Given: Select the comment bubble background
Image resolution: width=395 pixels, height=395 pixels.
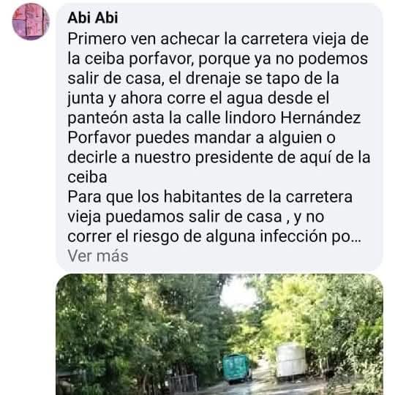Looking at the screenshot, I should 219,138.
